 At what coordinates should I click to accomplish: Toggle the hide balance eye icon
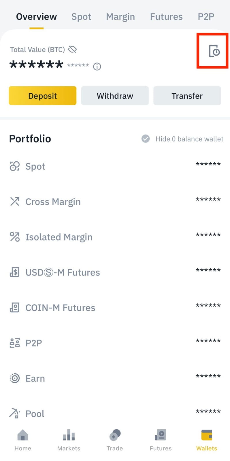click(72, 50)
